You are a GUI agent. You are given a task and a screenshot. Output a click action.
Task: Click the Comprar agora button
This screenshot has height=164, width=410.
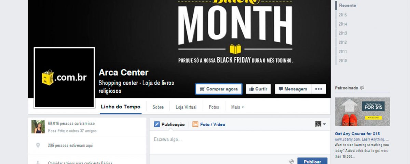219,89
